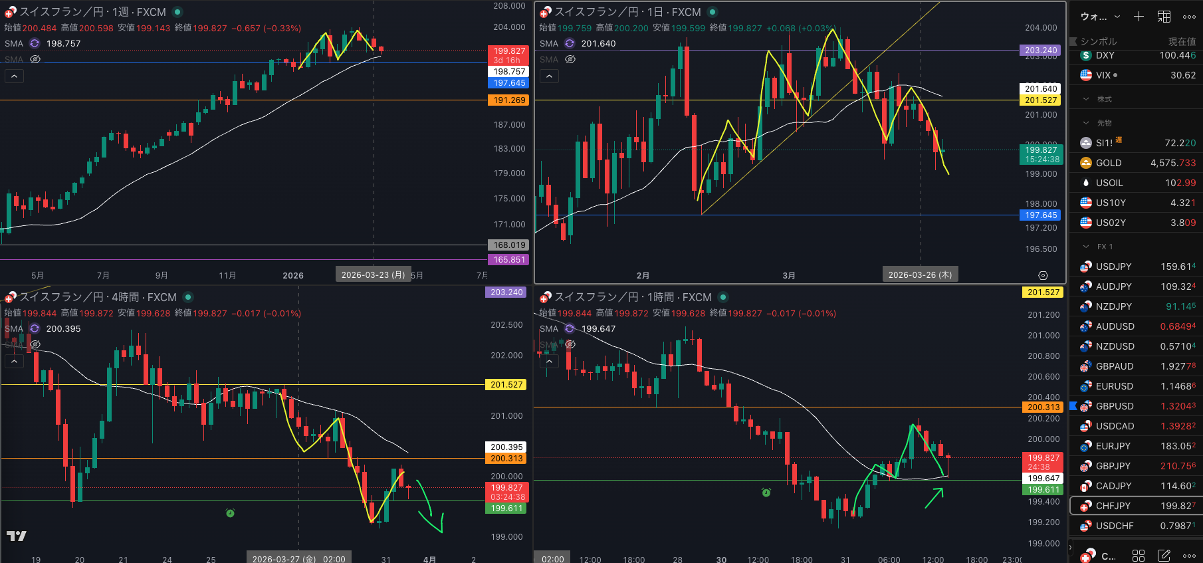Viewport: 1203px width, 563px height.
Task: Open the watchlist name dropdown
Action: point(1101,17)
